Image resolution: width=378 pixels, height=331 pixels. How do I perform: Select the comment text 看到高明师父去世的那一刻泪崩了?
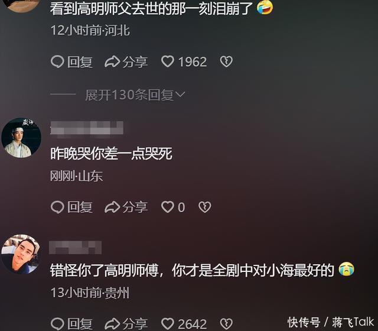[x=151, y=8]
